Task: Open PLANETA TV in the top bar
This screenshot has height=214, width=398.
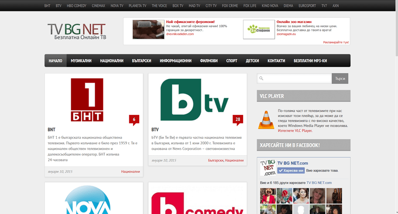Action: [x=137, y=6]
